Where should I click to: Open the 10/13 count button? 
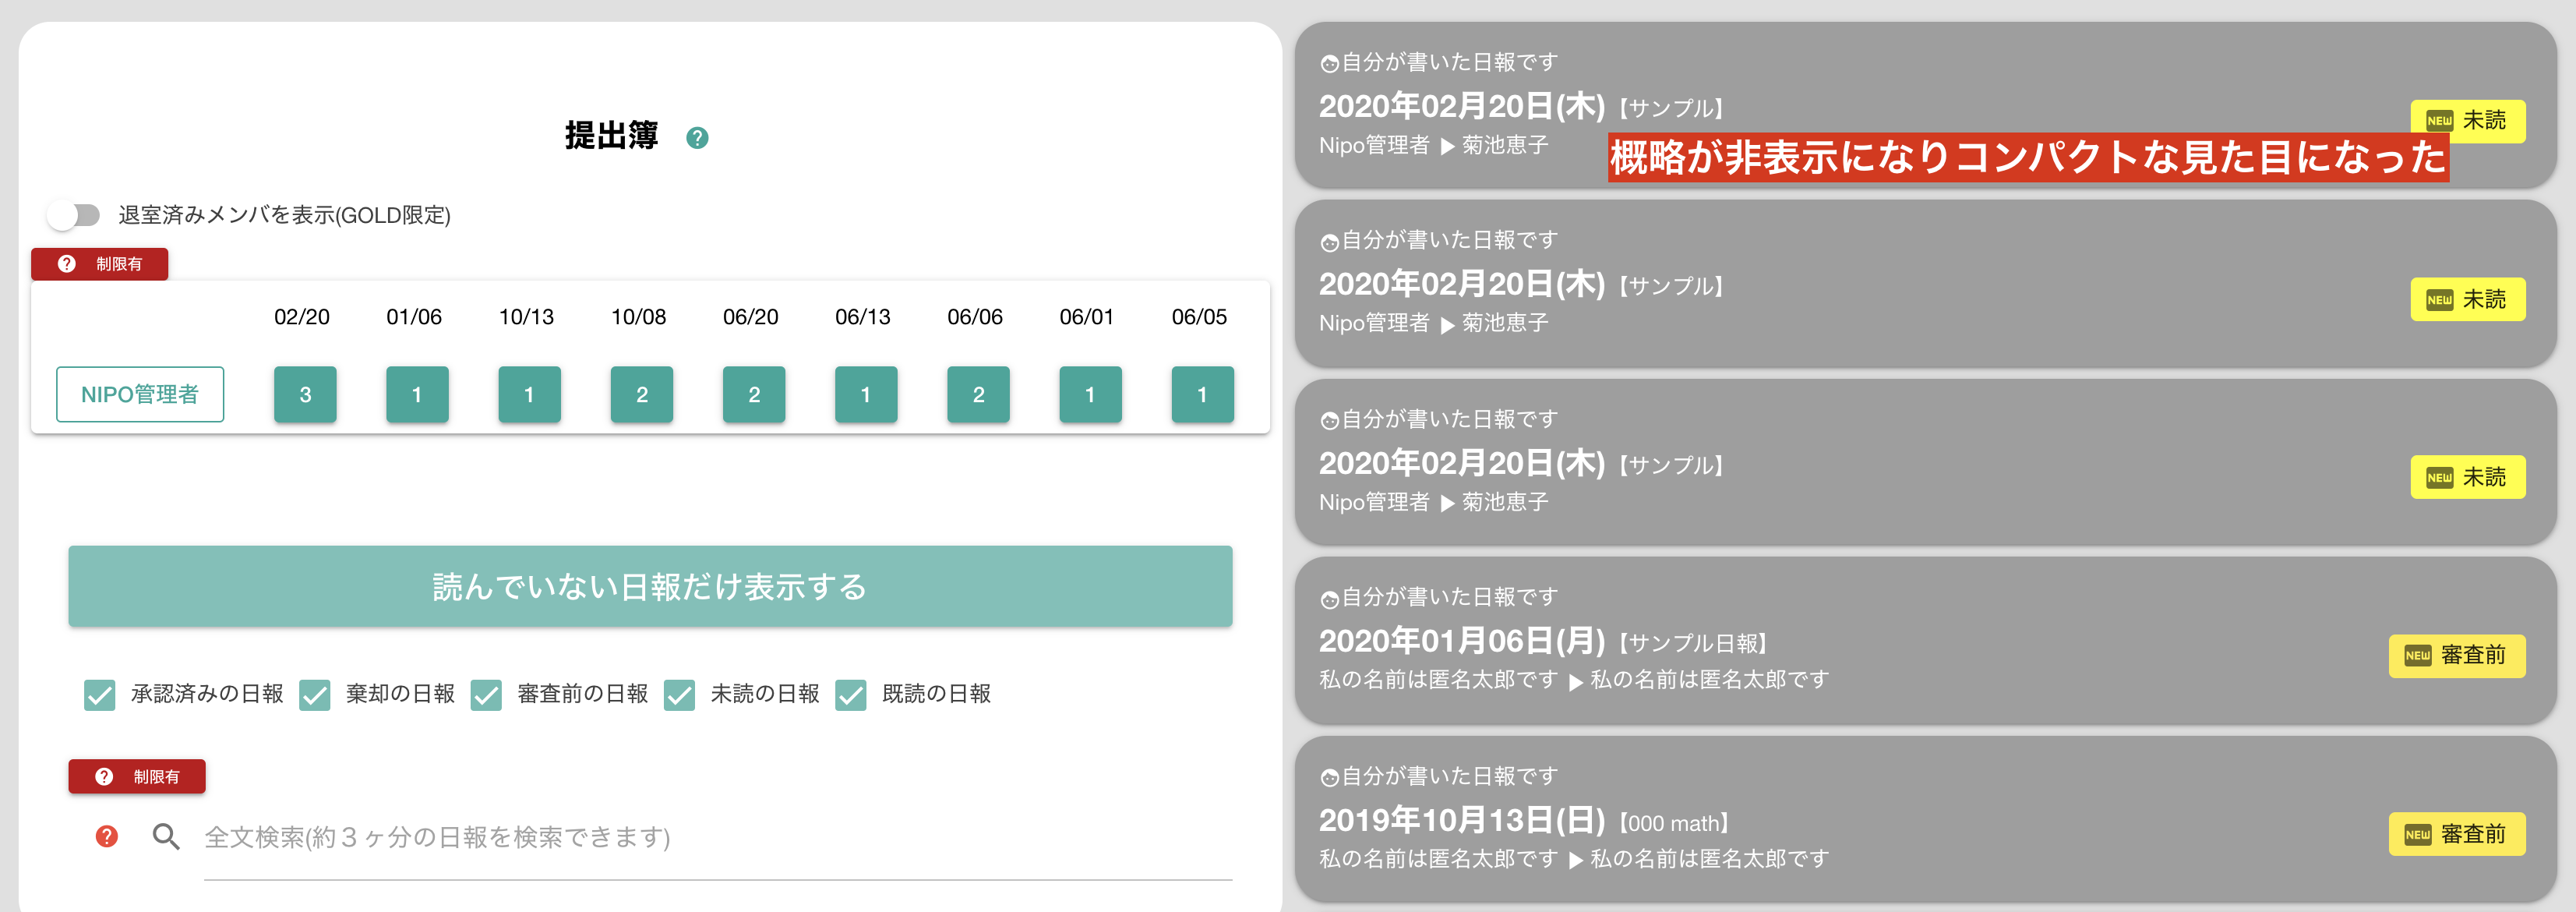[x=529, y=394]
